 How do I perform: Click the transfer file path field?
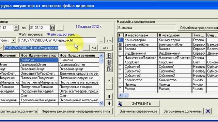tap(58, 40)
